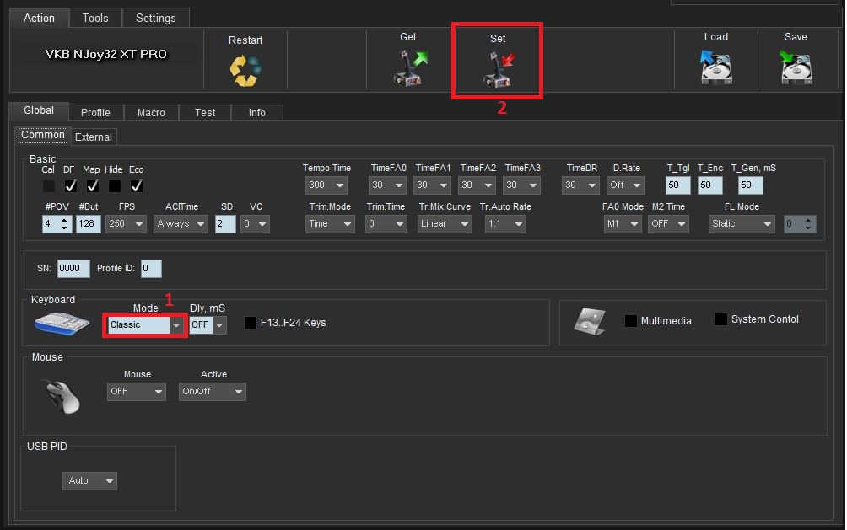The width and height of the screenshot is (847, 530).
Task: Open the FA0 Mode dropdown
Action: [623, 224]
